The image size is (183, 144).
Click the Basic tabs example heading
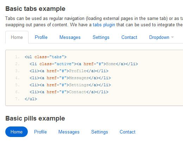(x=35, y=9)
